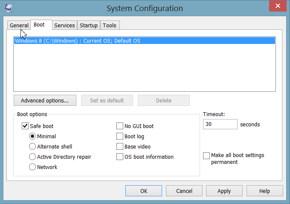
Task: Click the Timeout seconds field
Action: 220,125
